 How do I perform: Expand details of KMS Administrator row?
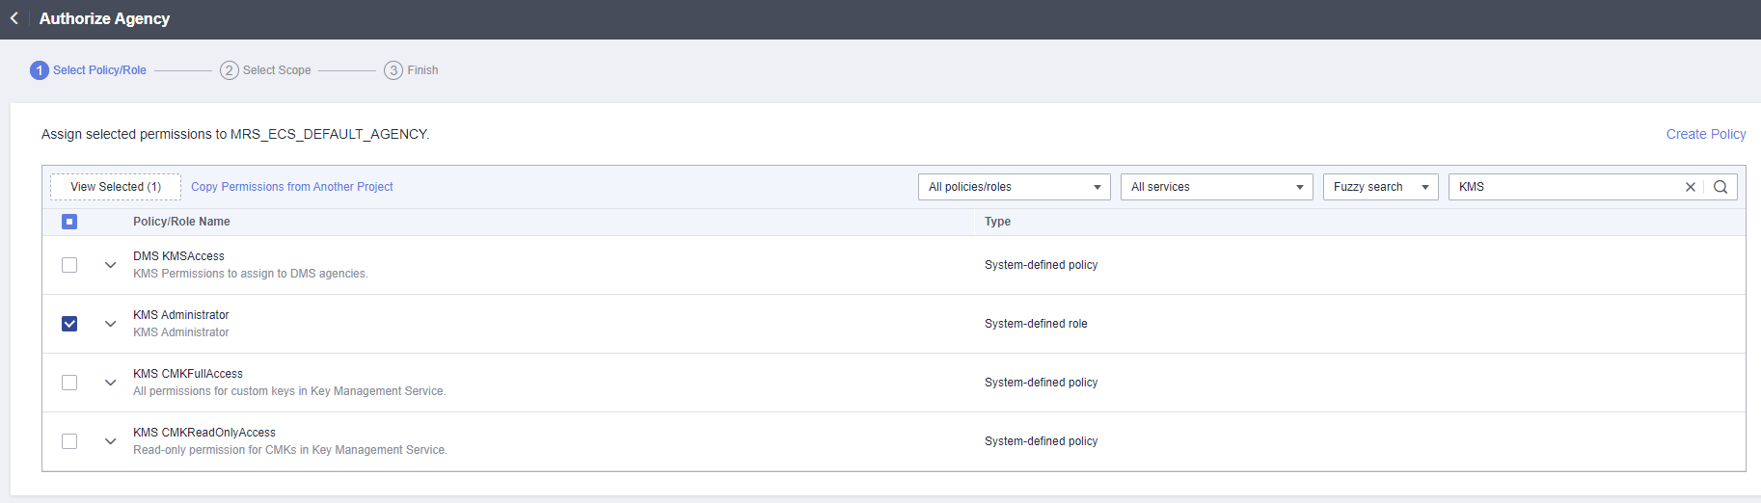(110, 324)
